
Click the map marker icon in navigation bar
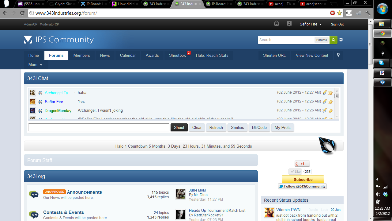tap(338, 55)
